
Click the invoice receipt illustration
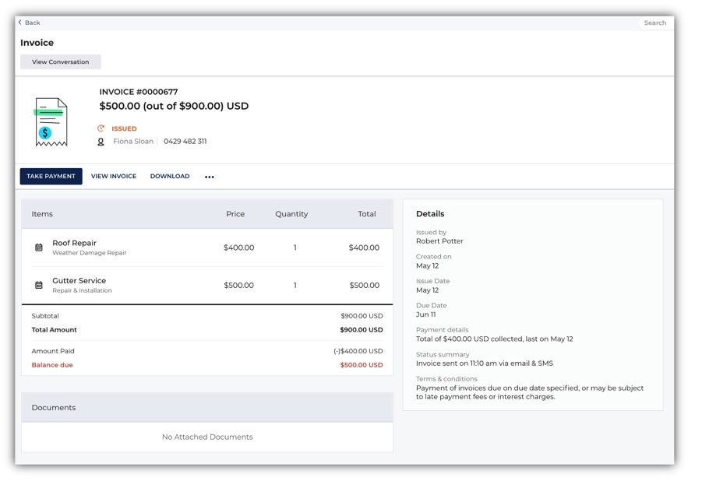tap(51, 121)
